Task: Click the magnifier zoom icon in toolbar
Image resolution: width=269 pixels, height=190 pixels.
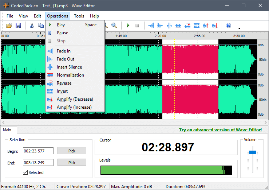Action: pos(114,26)
